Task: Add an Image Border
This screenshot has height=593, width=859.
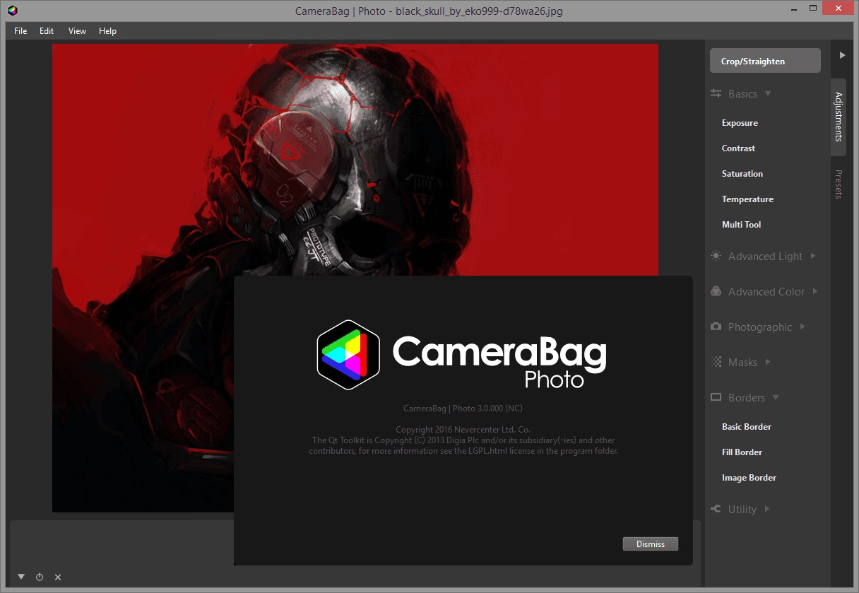Action: coord(749,478)
